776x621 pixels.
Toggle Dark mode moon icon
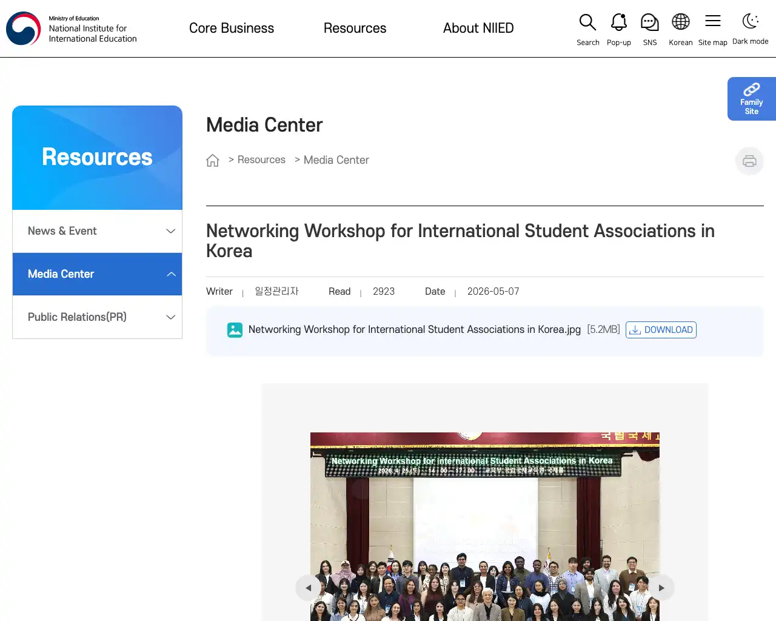tap(751, 21)
